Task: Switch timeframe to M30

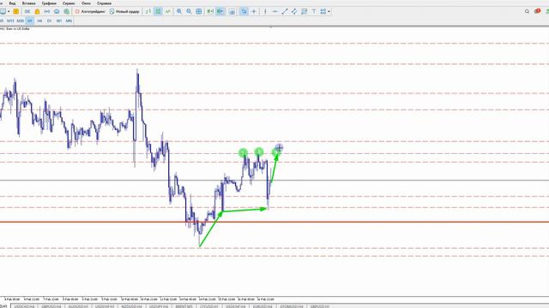Action: [x=21, y=21]
